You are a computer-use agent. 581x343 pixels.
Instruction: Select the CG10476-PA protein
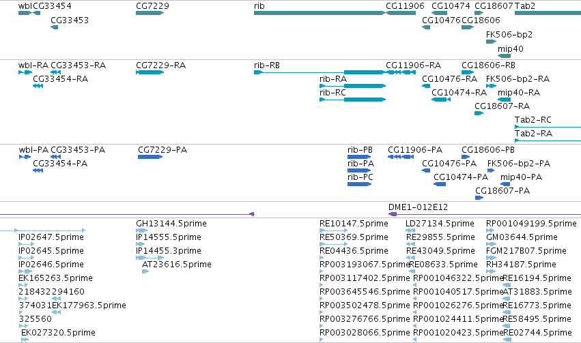click(426, 170)
